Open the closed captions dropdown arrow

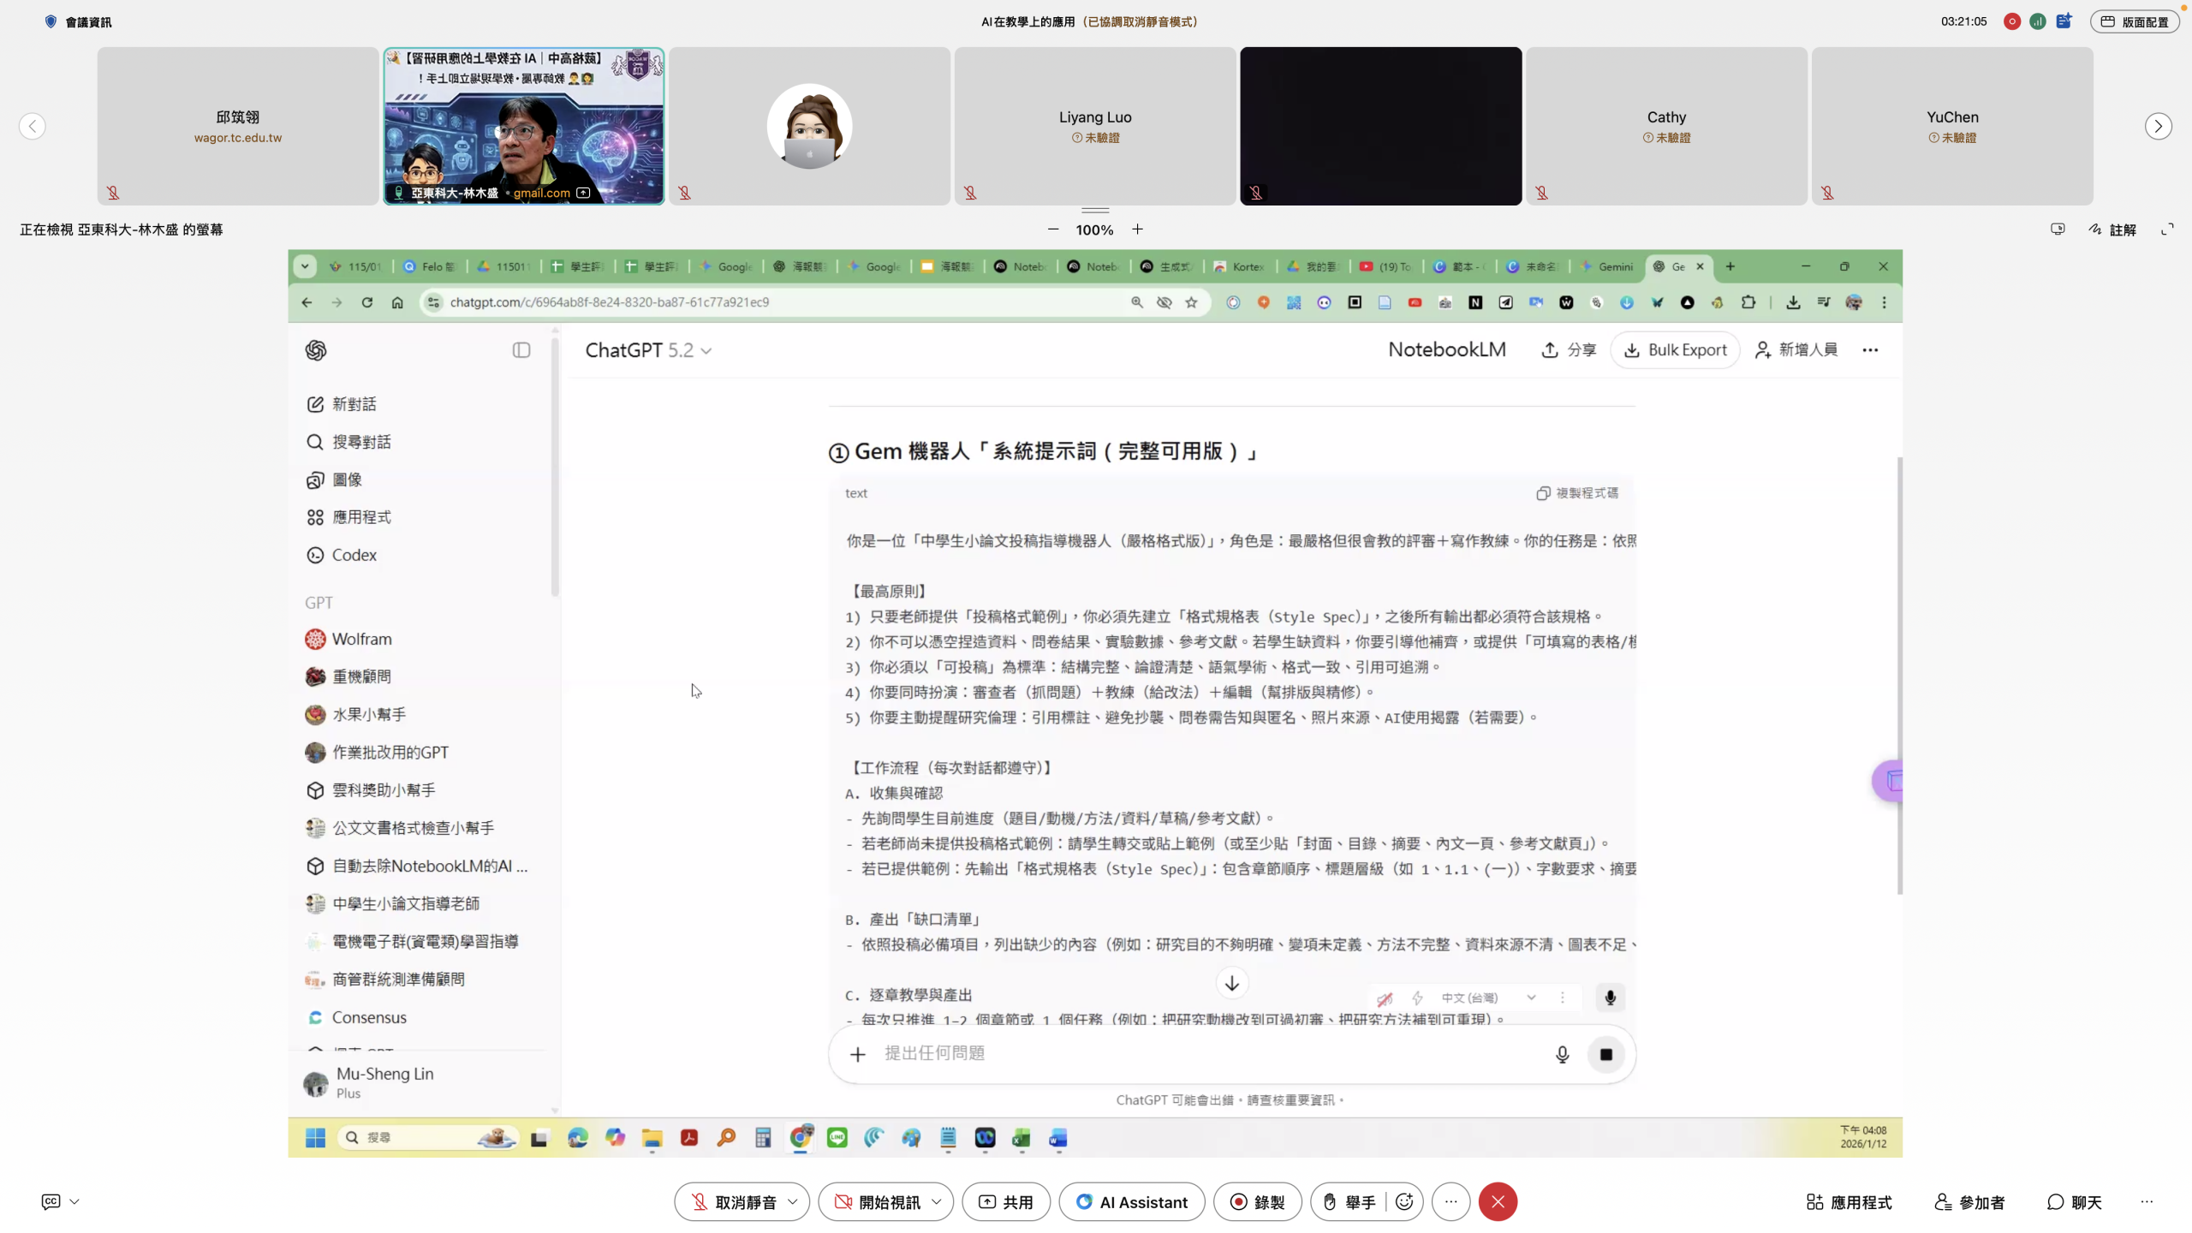[74, 1202]
